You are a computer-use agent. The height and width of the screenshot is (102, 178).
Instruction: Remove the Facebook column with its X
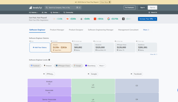coord(131,74)
